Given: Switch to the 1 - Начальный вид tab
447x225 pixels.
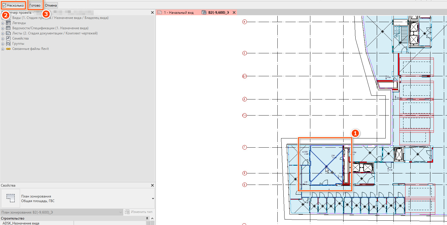Looking at the screenshot, I should 178,13.
